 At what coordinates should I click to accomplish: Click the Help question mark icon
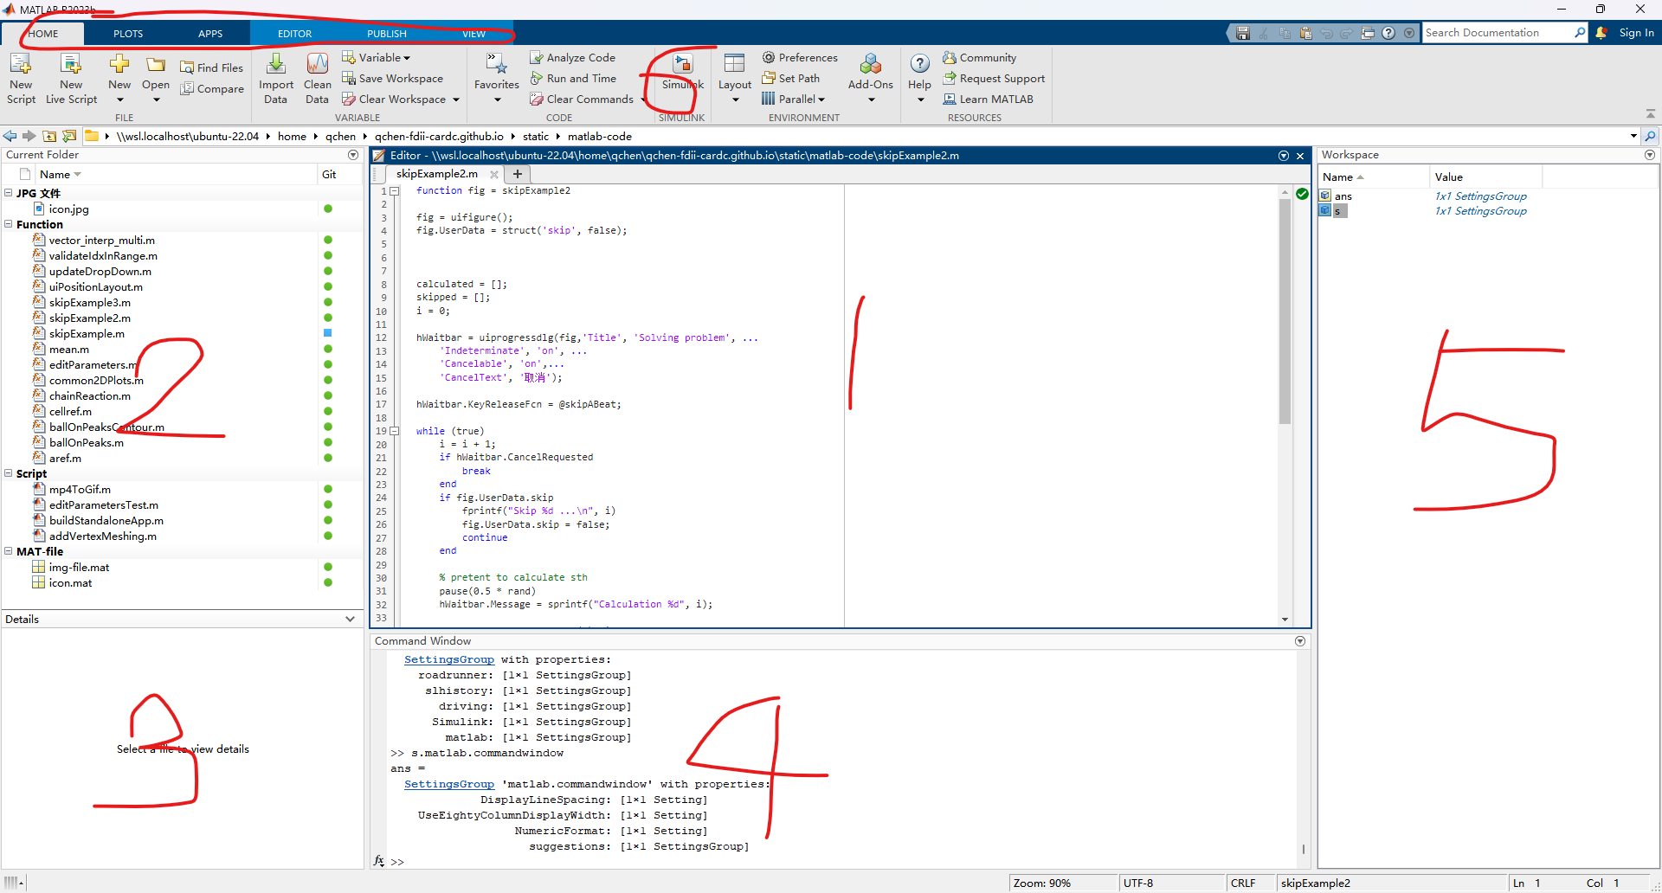click(x=920, y=63)
